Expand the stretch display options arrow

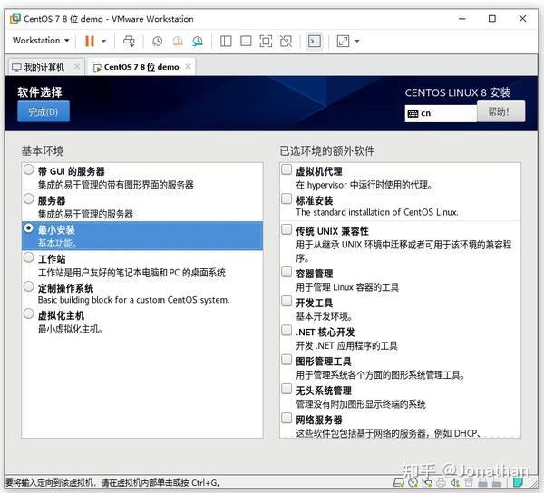357,42
